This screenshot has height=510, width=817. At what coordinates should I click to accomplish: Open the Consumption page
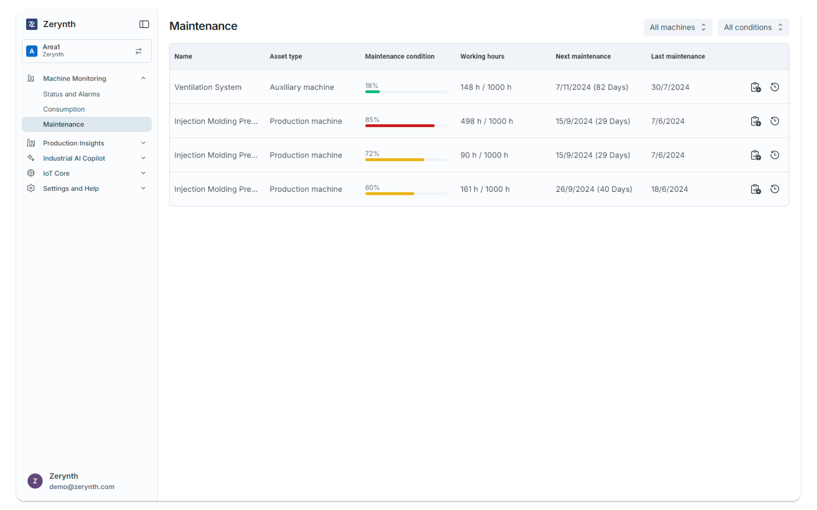(64, 109)
